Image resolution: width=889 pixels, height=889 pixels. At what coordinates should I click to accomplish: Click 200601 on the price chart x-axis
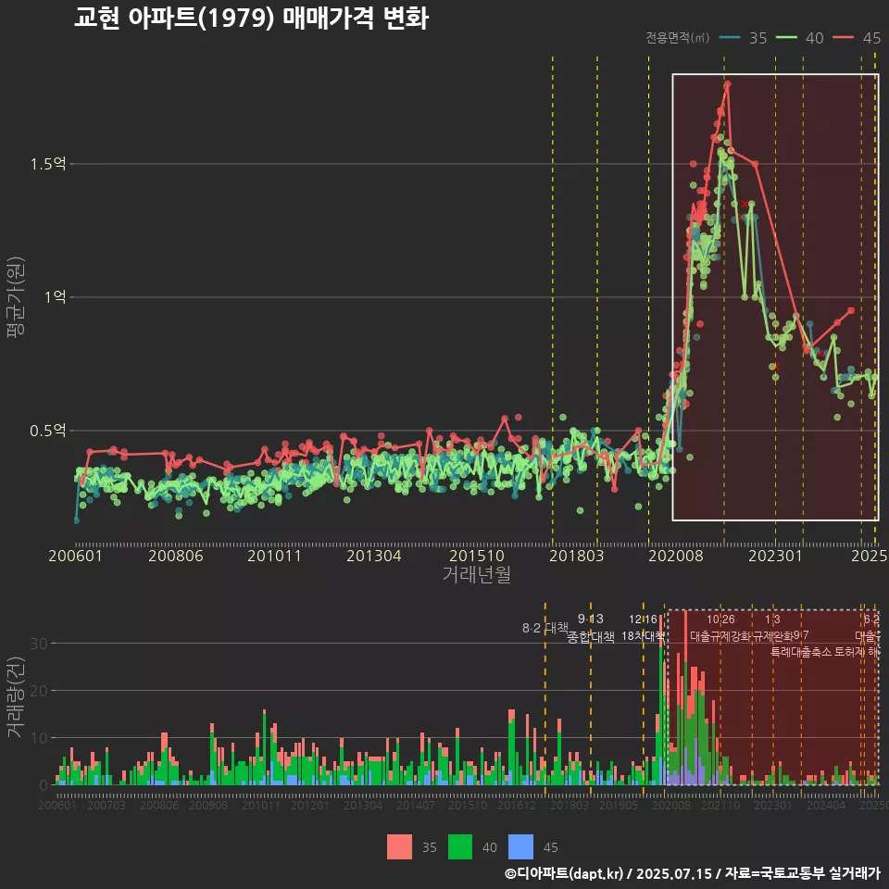click(x=75, y=556)
